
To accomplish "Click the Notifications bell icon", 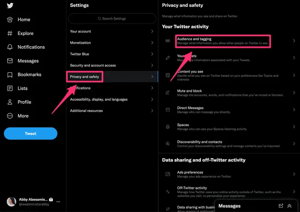I will pyautogui.click(x=10, y=47).
